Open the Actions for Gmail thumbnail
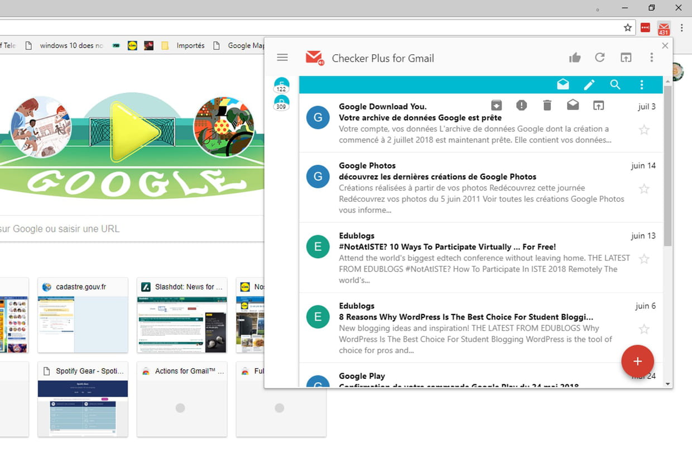The height and width of the screenshot is (462, 692). [182, 399]
